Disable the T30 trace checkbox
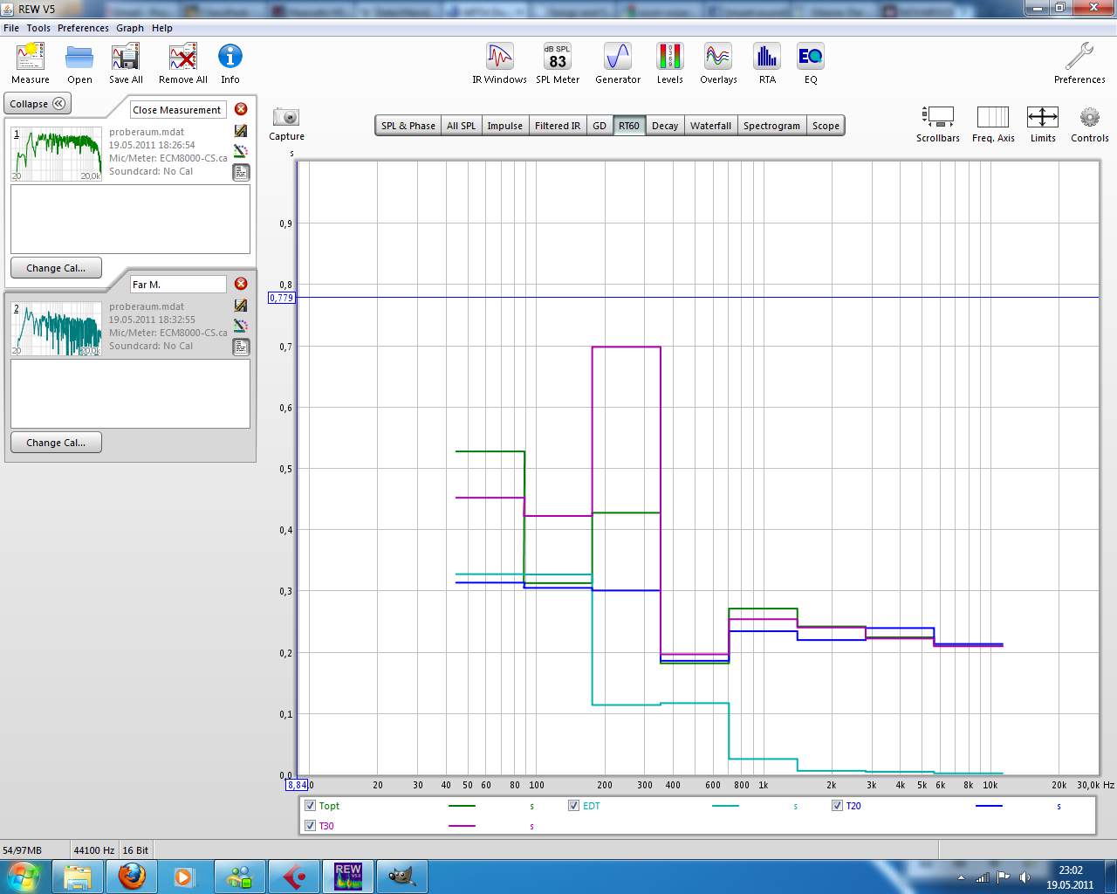 pos(310,826)
